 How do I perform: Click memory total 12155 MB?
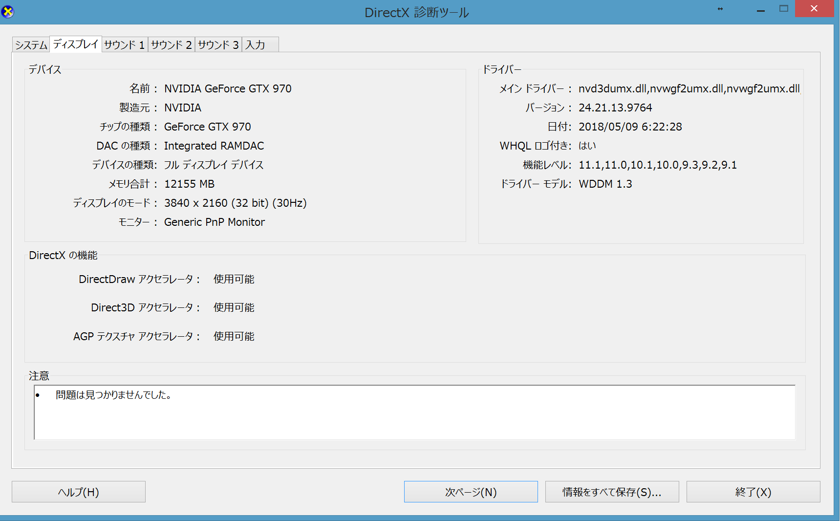(x=190, y=184)
